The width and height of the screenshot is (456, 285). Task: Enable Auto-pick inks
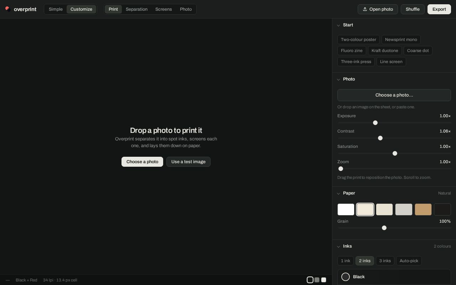(409, 261)
